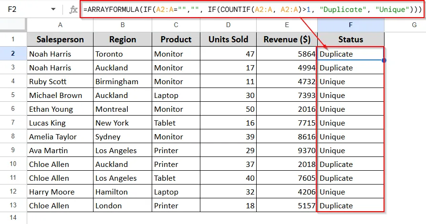Select the Harry Moore cell
The image size is (426, 224).
click(x=60, y=192)
